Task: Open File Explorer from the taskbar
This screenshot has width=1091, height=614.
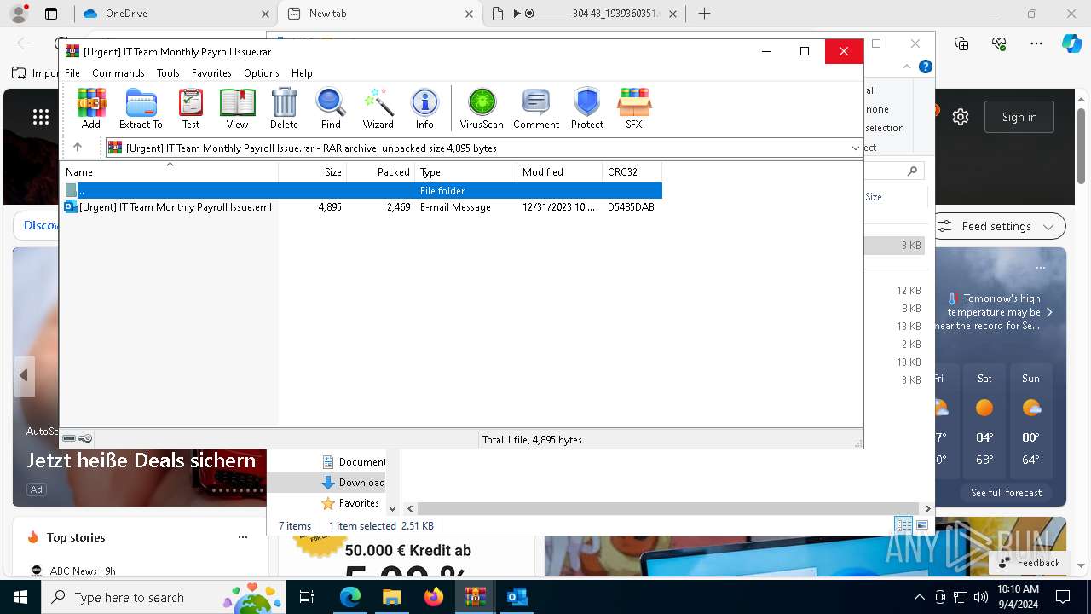Action: coord(391,597)
